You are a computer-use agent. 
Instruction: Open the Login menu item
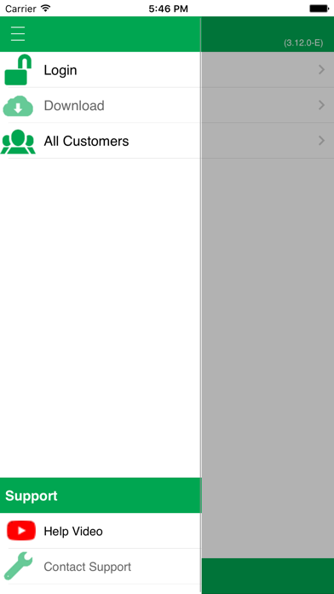point(101,70)
